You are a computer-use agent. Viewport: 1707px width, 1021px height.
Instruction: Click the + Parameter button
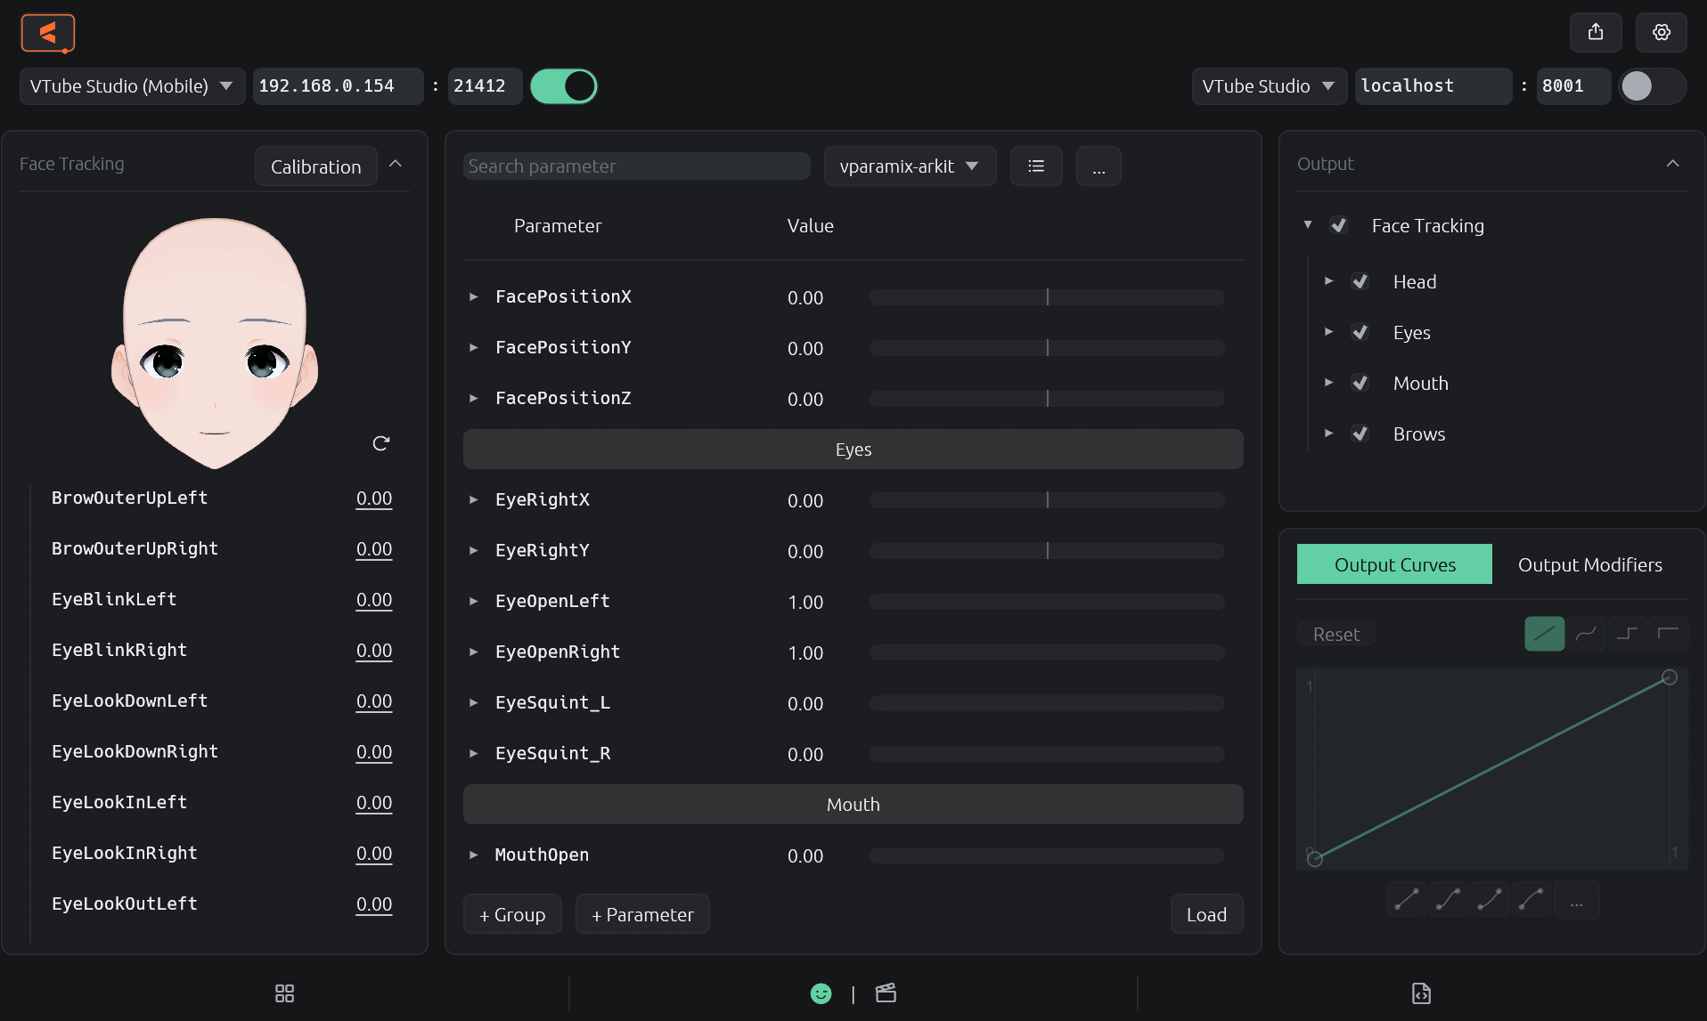coord(642,915)
